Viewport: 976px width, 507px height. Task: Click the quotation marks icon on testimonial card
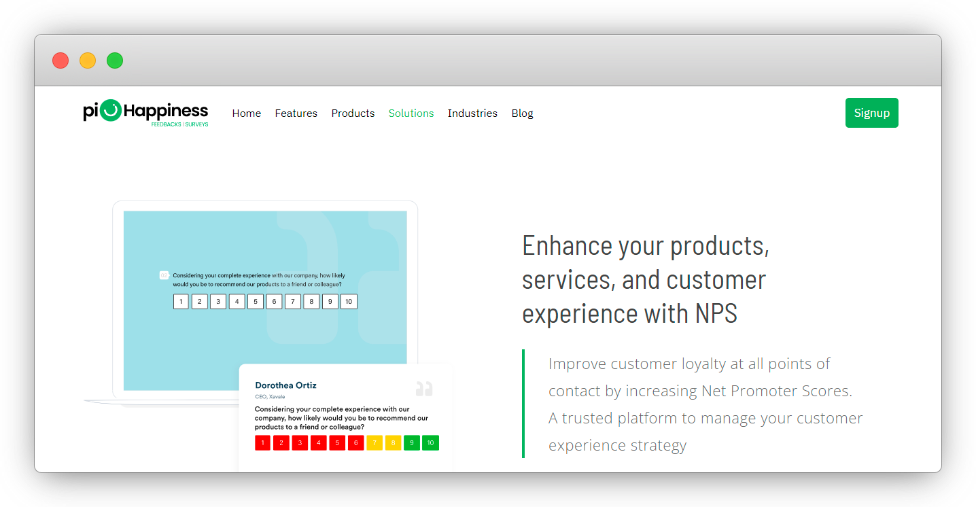pyautogui.click(x=423, y=388)
